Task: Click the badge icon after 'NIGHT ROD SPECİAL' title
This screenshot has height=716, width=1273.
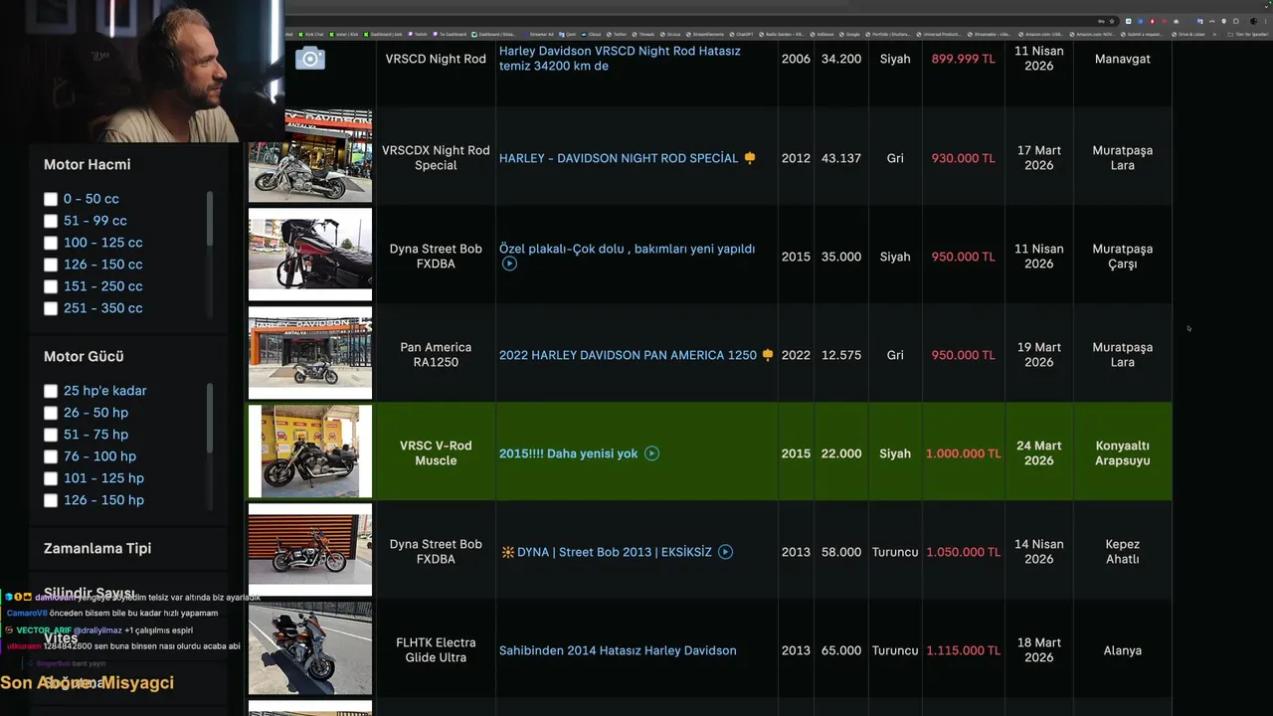Action: [750, 158]
